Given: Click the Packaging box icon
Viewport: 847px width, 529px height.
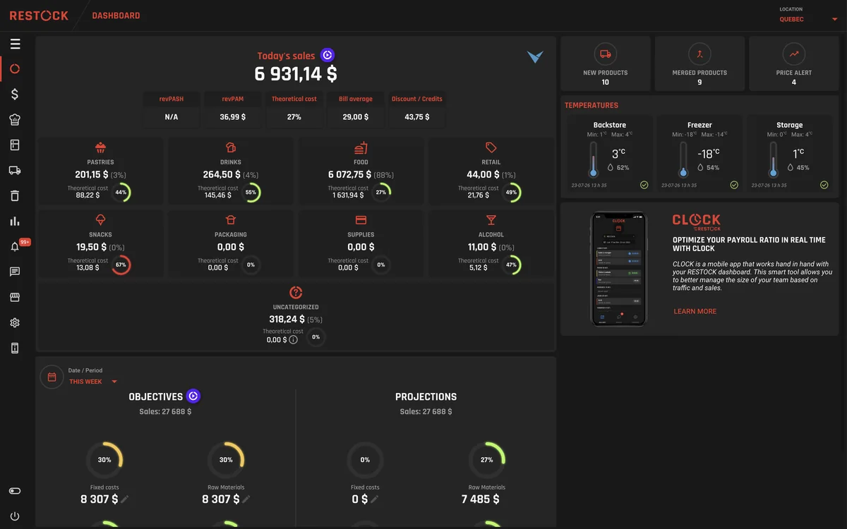Looking at the screenshot, I should point(231,220).
